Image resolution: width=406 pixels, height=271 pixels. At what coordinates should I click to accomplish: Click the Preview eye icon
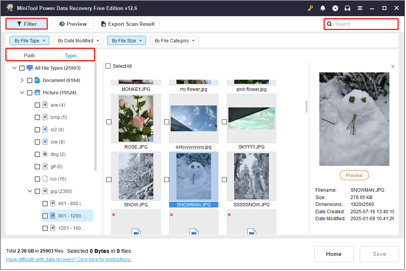pos(62,23)
